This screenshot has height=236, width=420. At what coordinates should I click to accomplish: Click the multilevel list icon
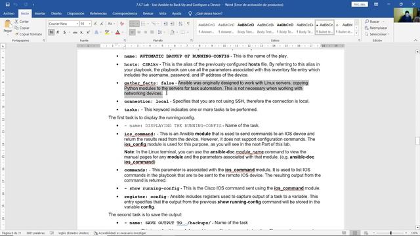(154, 24)
